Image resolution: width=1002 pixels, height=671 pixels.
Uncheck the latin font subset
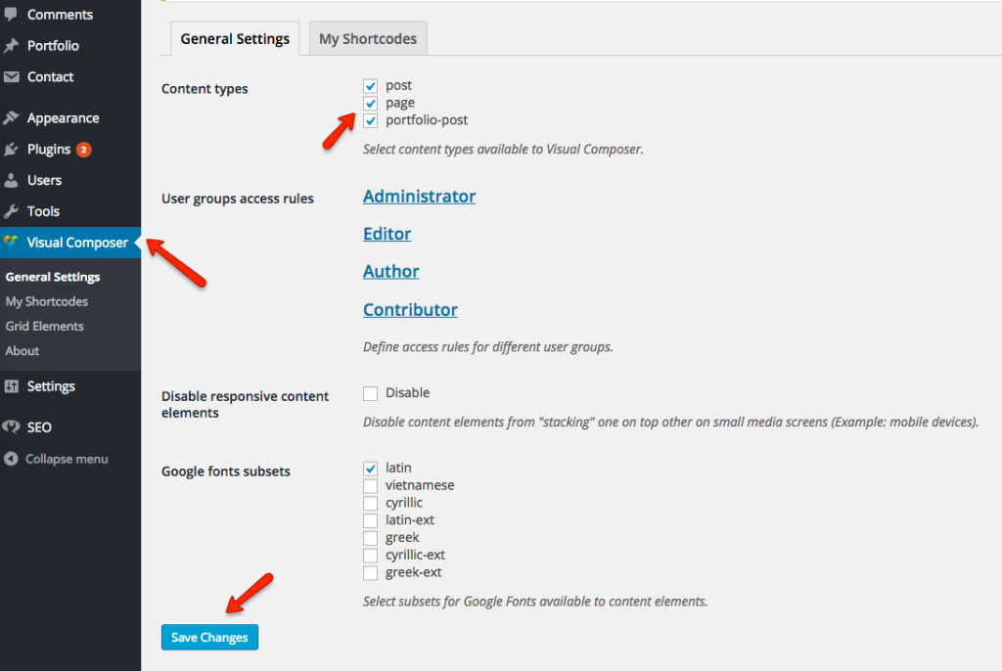(x=370, y=469)
